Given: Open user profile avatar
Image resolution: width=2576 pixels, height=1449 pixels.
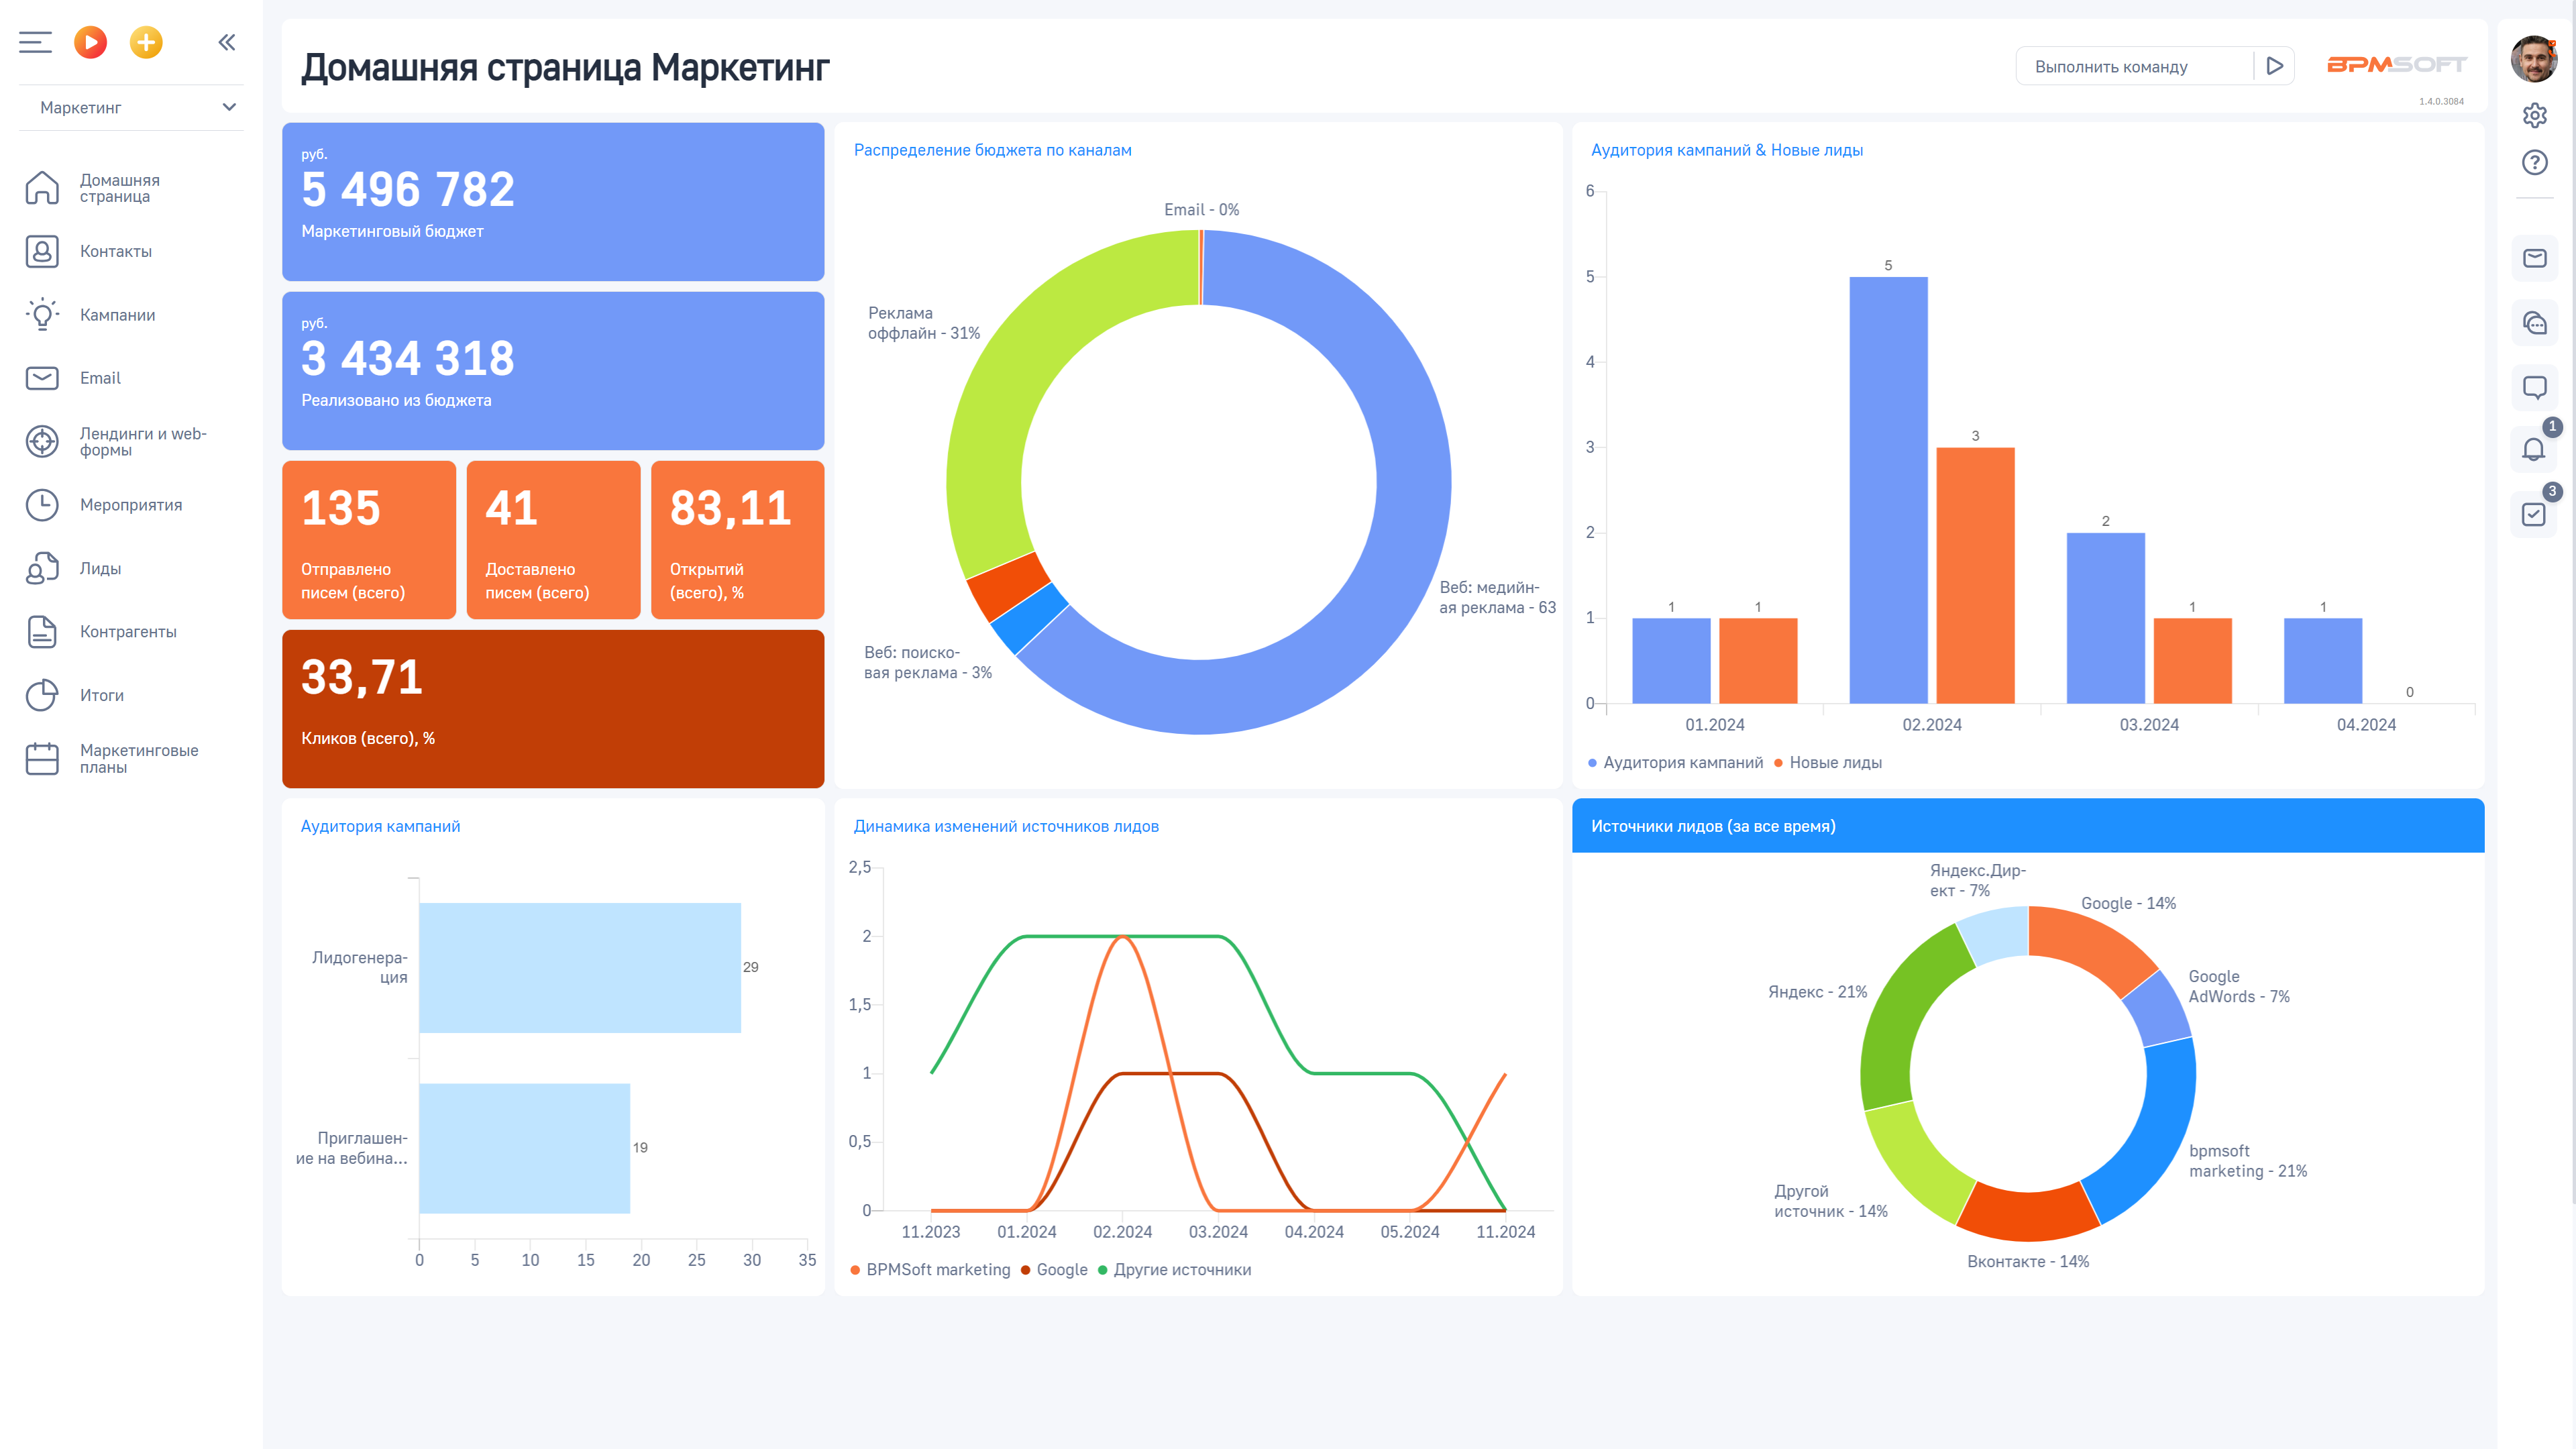Looking at the screenshot, I should click(2533, 60).
